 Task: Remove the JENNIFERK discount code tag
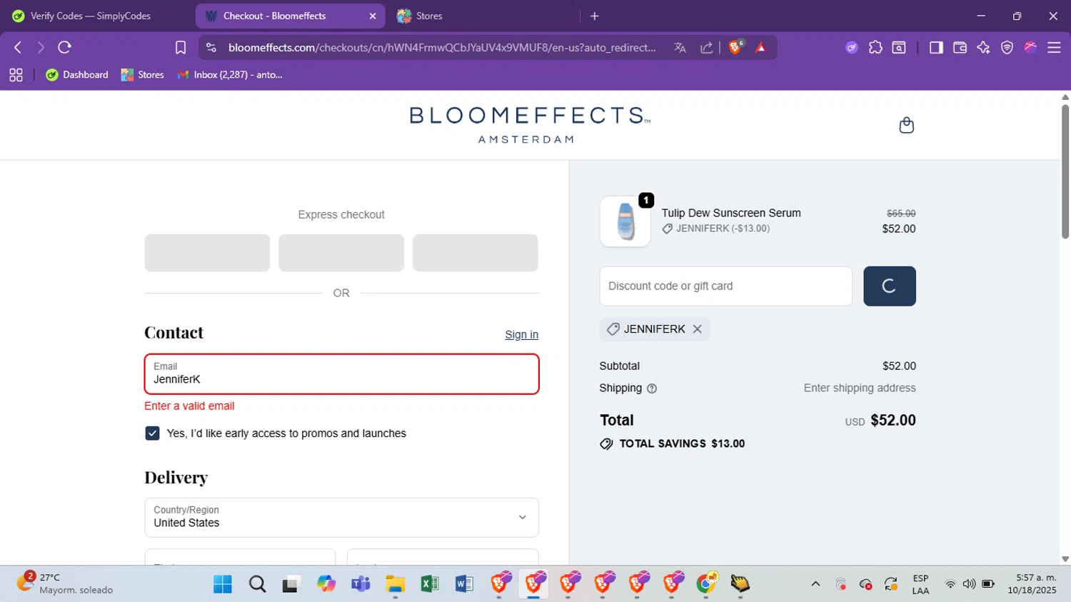698,329
